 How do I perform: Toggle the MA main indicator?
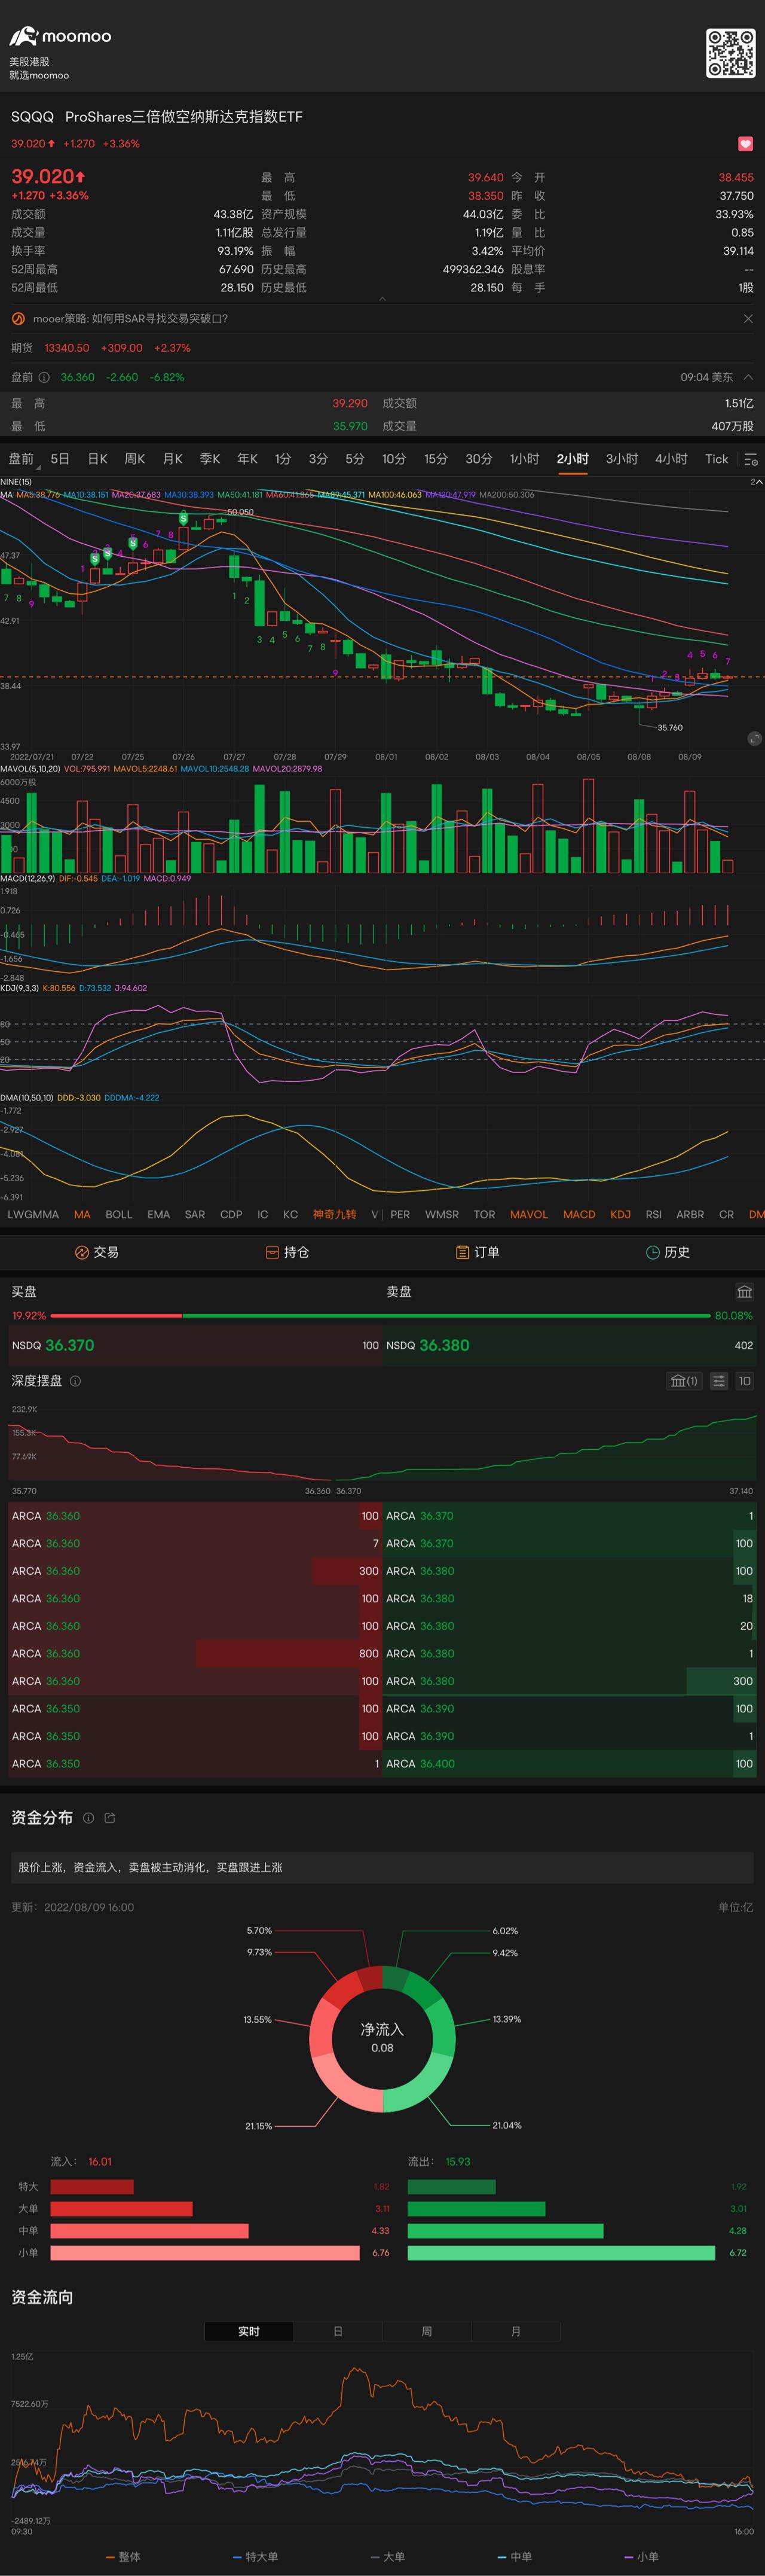(x=82, y=1214)
